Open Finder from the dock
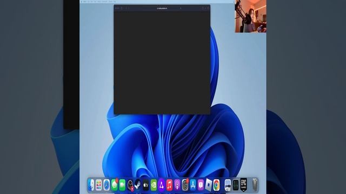The width and height of the screenshot is (346, 194). pos(91,185)
